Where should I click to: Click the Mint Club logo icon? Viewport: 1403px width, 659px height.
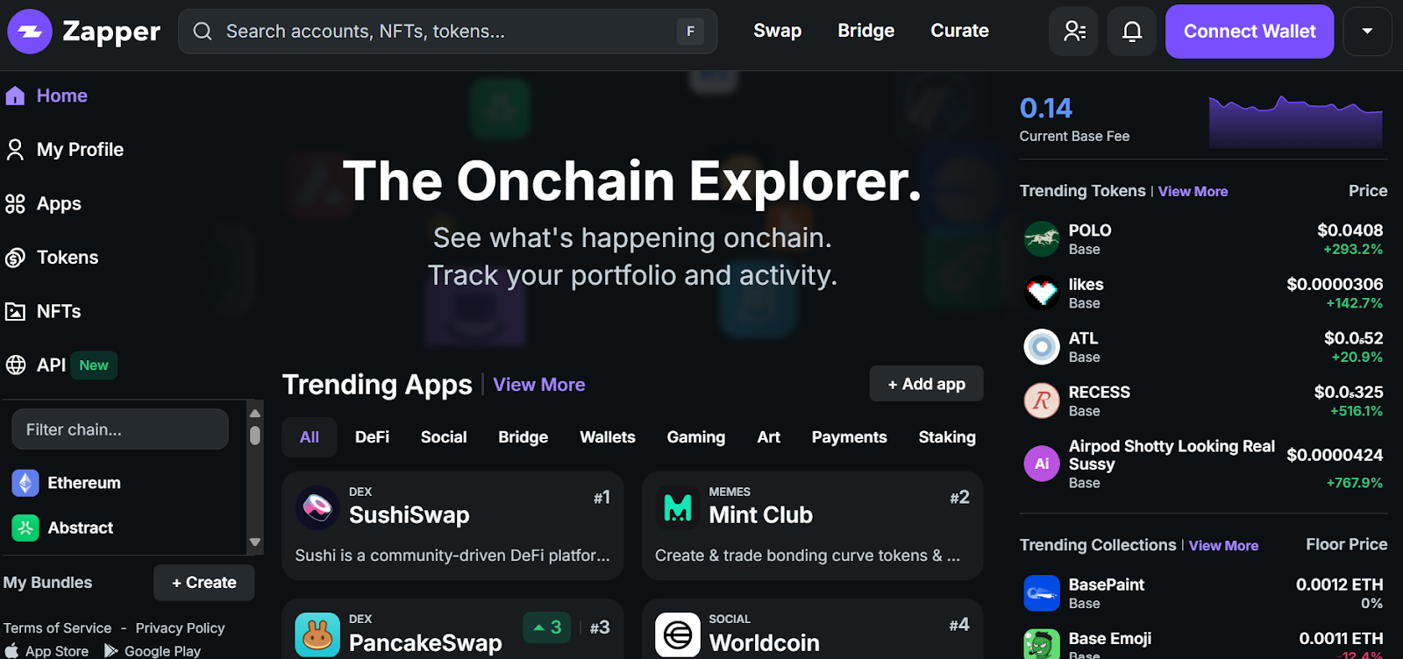(x=677, y=507)
